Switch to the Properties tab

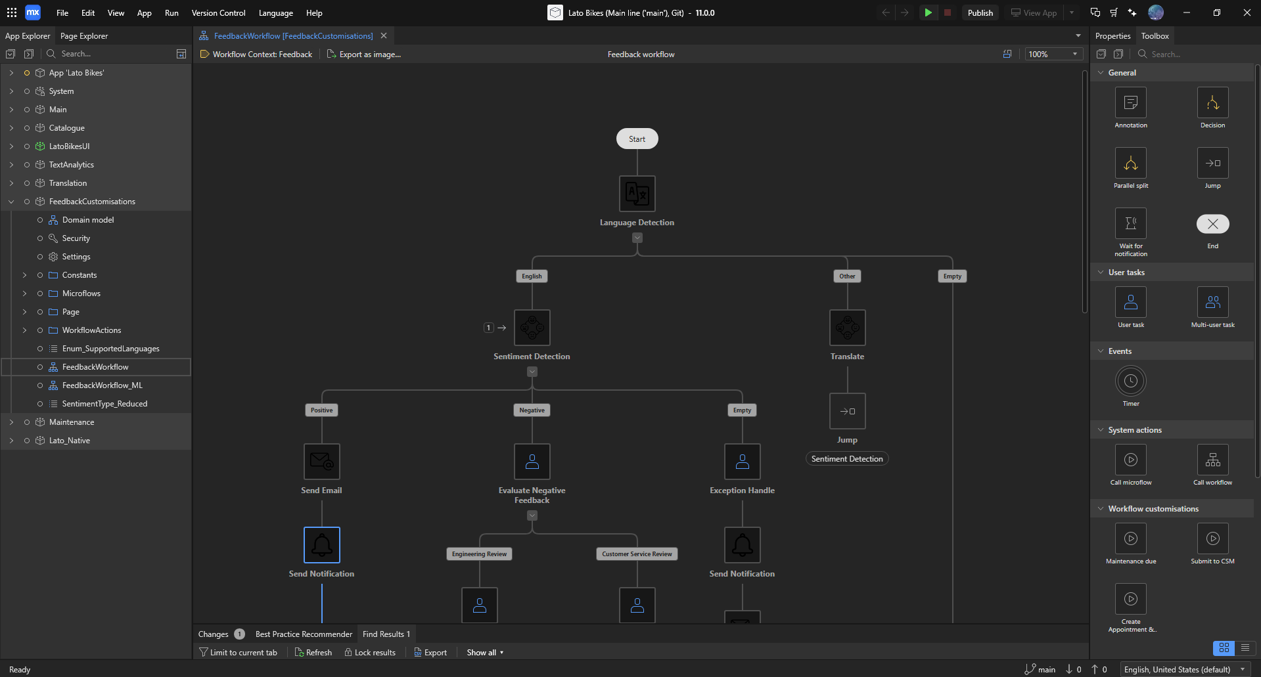click(x=1112, y=36)
